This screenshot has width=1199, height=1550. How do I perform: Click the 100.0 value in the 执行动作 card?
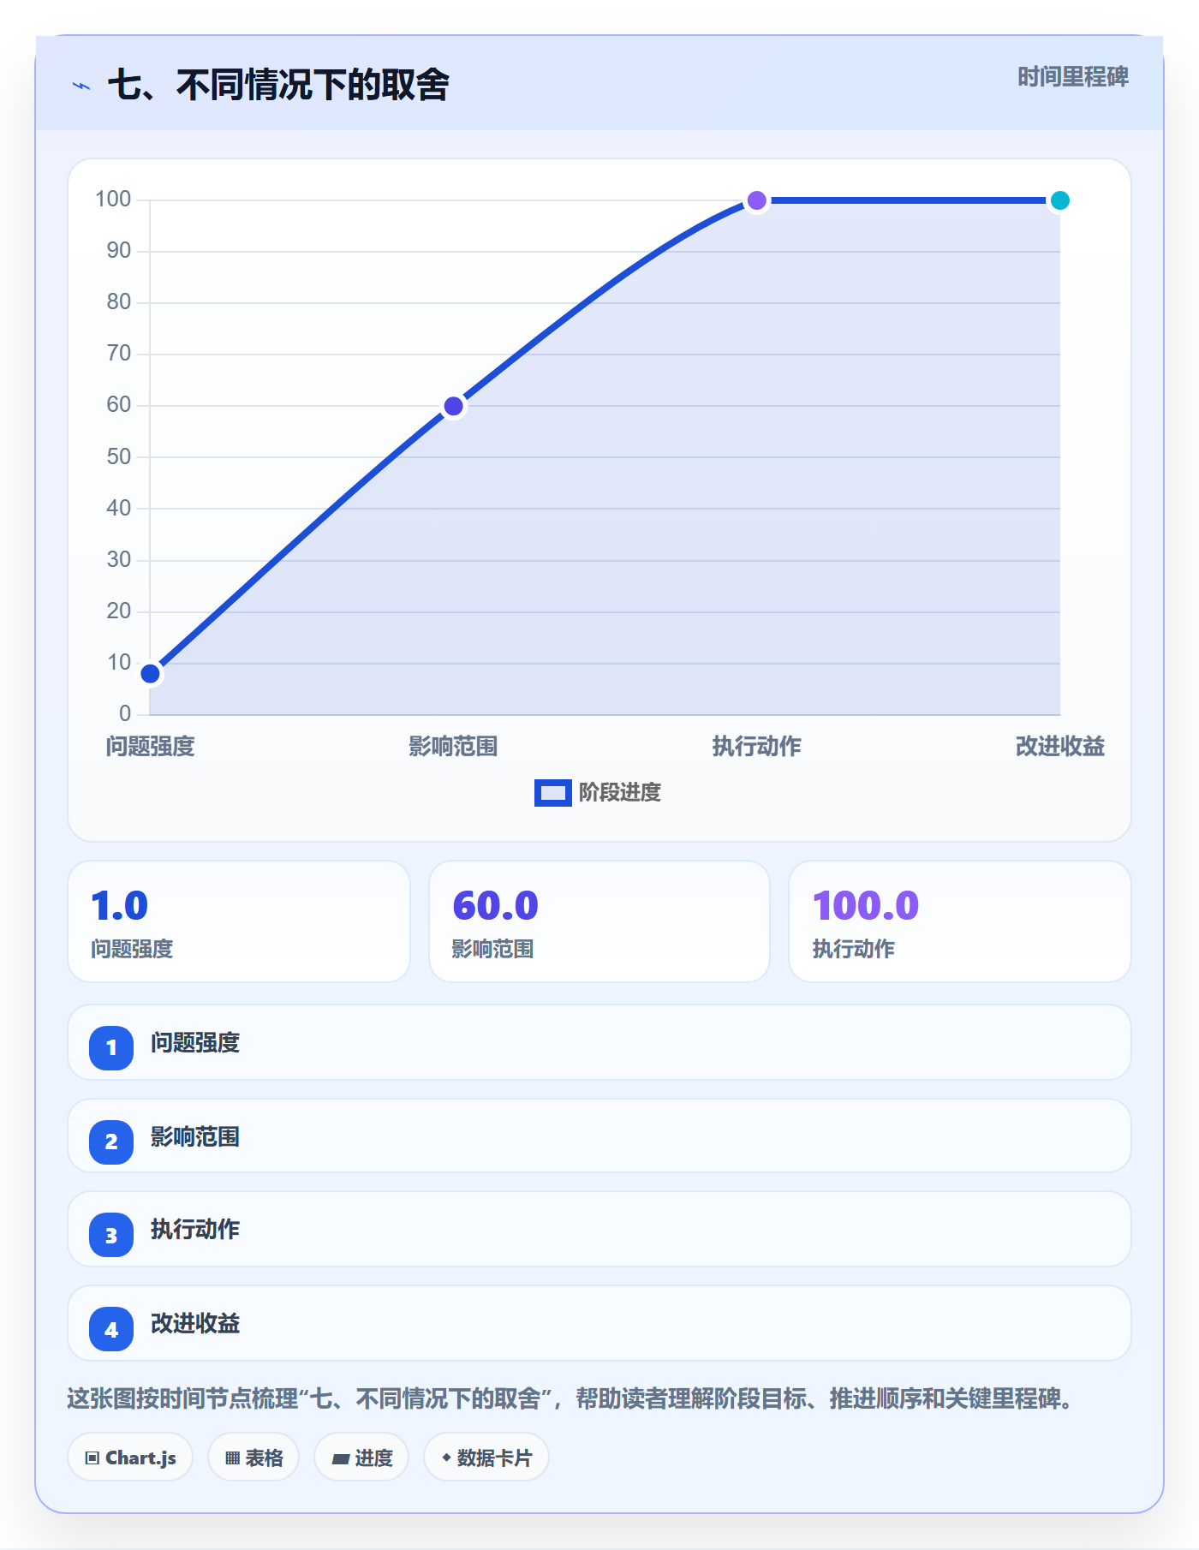click(x=865, y=906)
